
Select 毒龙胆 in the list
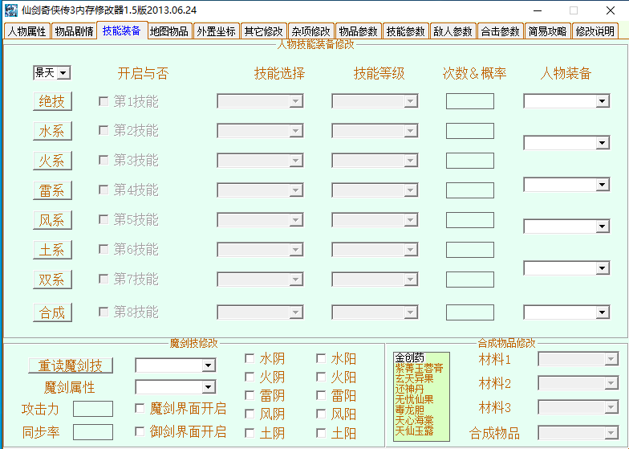pos(409,410)
